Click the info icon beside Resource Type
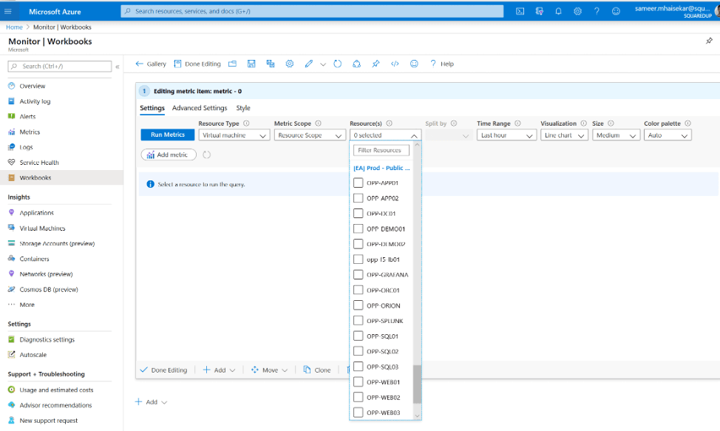Image resolution: width=720 pixels, height=431 pixels. [x=246, y=123]
